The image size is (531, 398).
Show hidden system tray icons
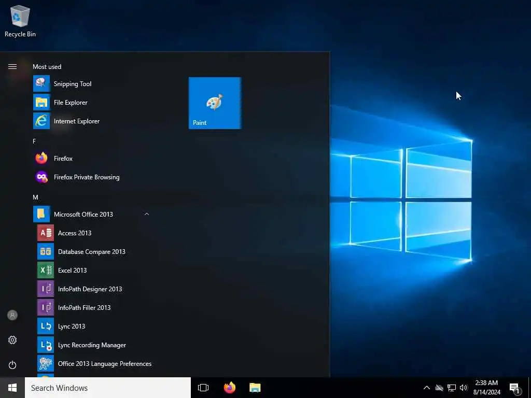pyautogui.click(x=427, y=388)
